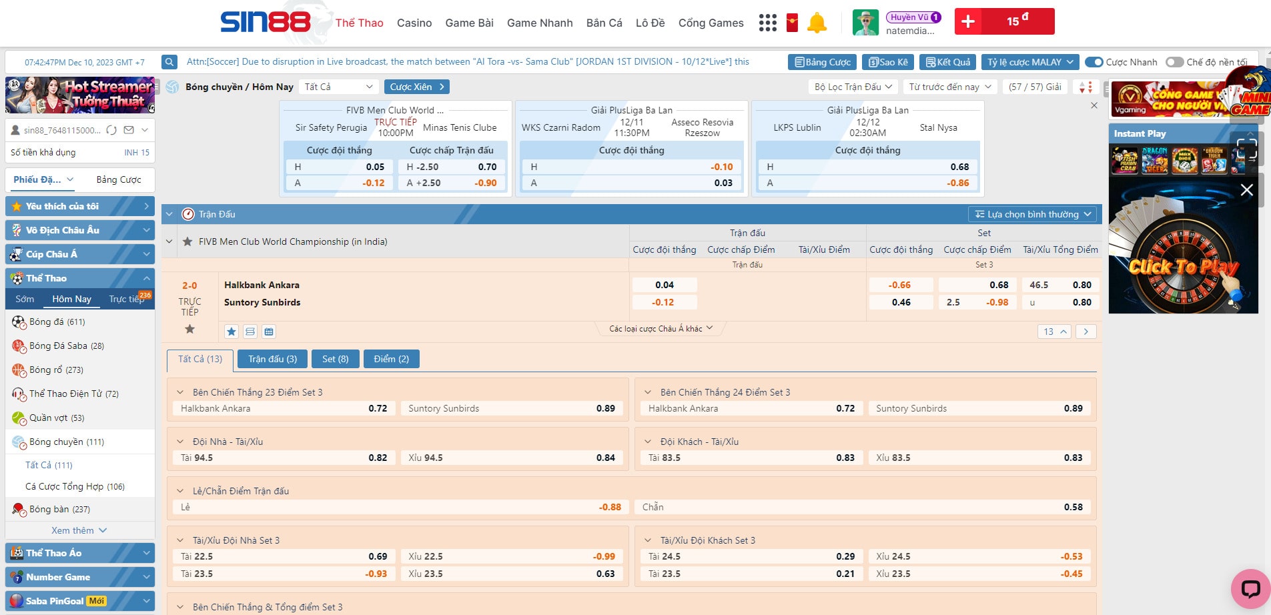This screenshot has height=615, width=1271.
Task: Click the search magnifier icon beside the ticker
Action: pyautogui.click(x=169, y=62)
